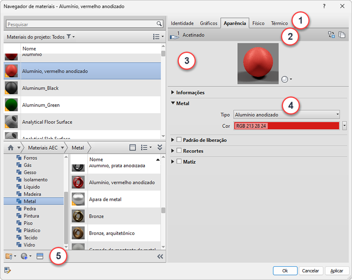The width and height of the screenshot is (352, 280).
Task: Click the search magnifier icon
Action: tap(159, 24)
